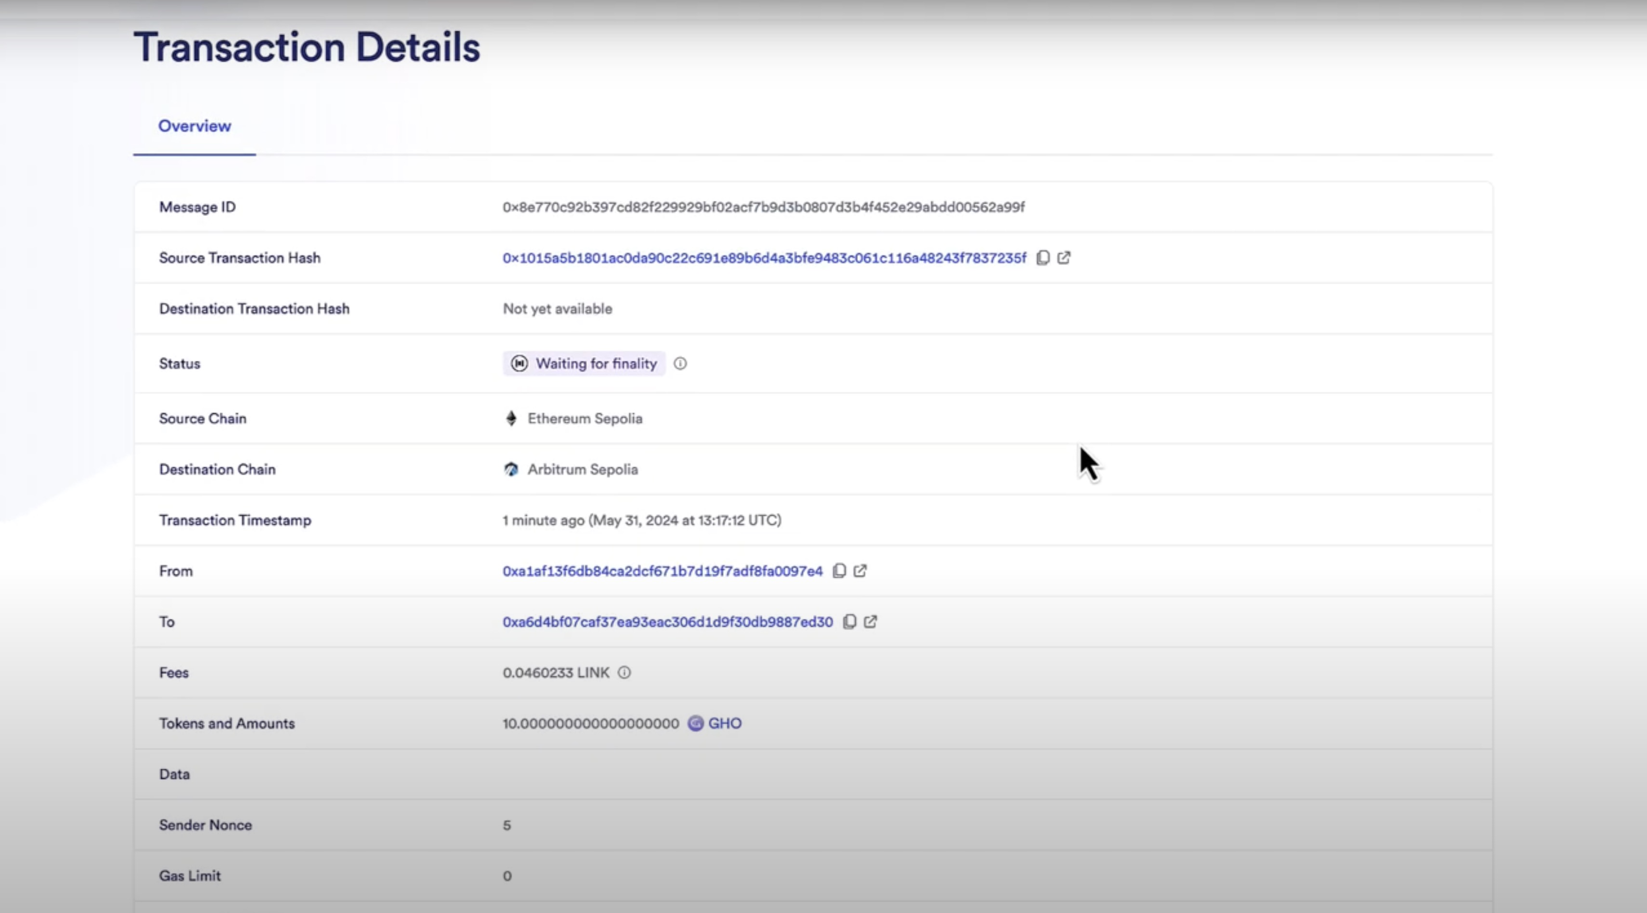Open To address external link icon
The image size is (1647, 913).
point(871,622)
